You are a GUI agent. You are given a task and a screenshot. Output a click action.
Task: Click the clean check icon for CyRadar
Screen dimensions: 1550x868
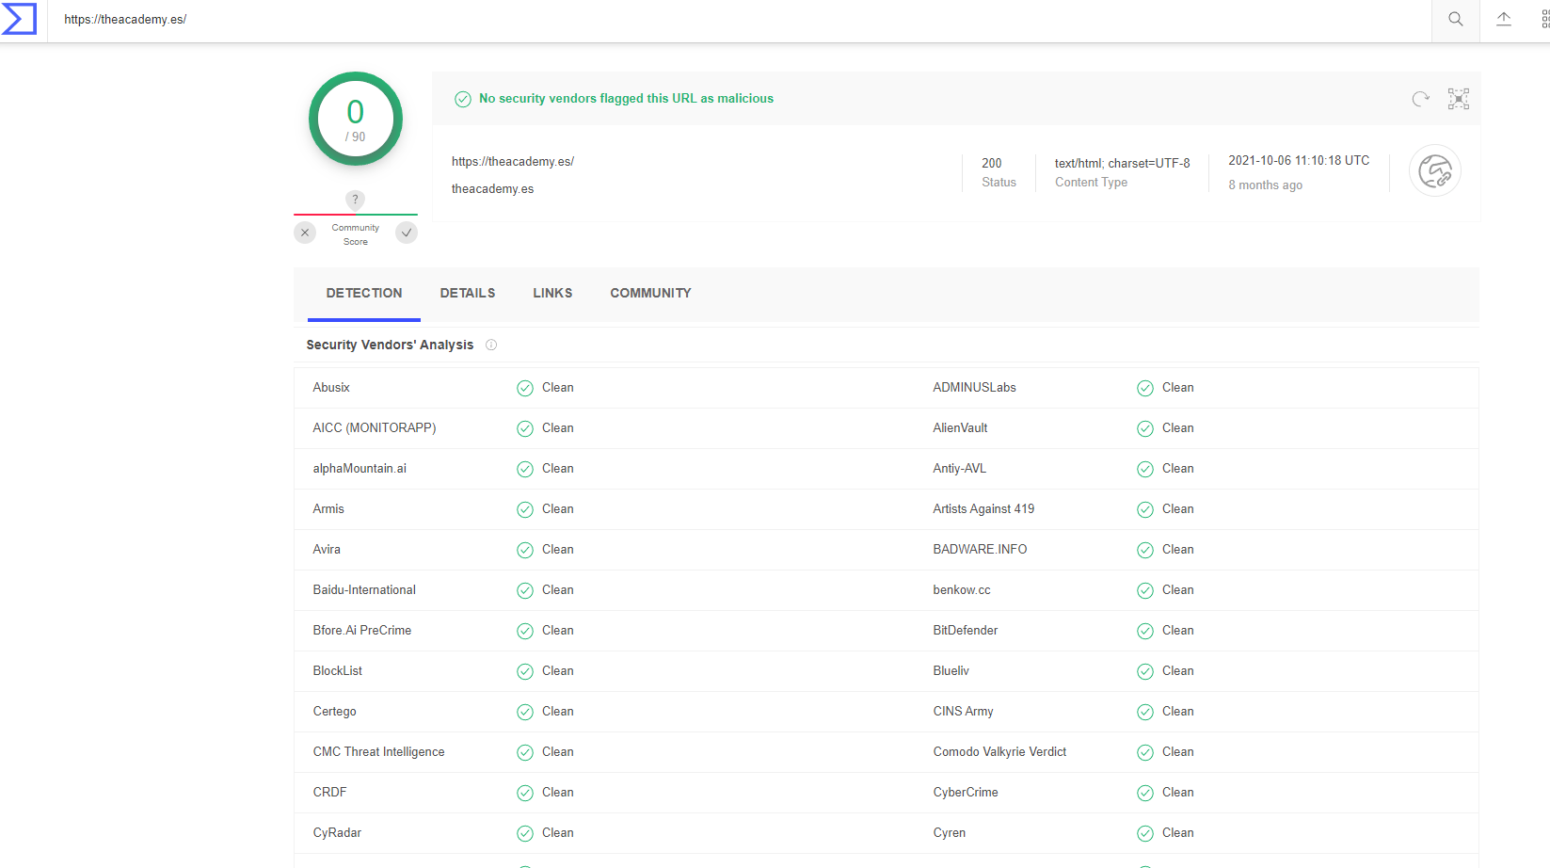click(x=525, y=833)
